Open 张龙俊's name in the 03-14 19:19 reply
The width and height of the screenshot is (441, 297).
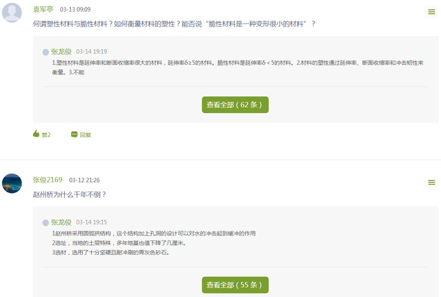click(x=61, y=52)
